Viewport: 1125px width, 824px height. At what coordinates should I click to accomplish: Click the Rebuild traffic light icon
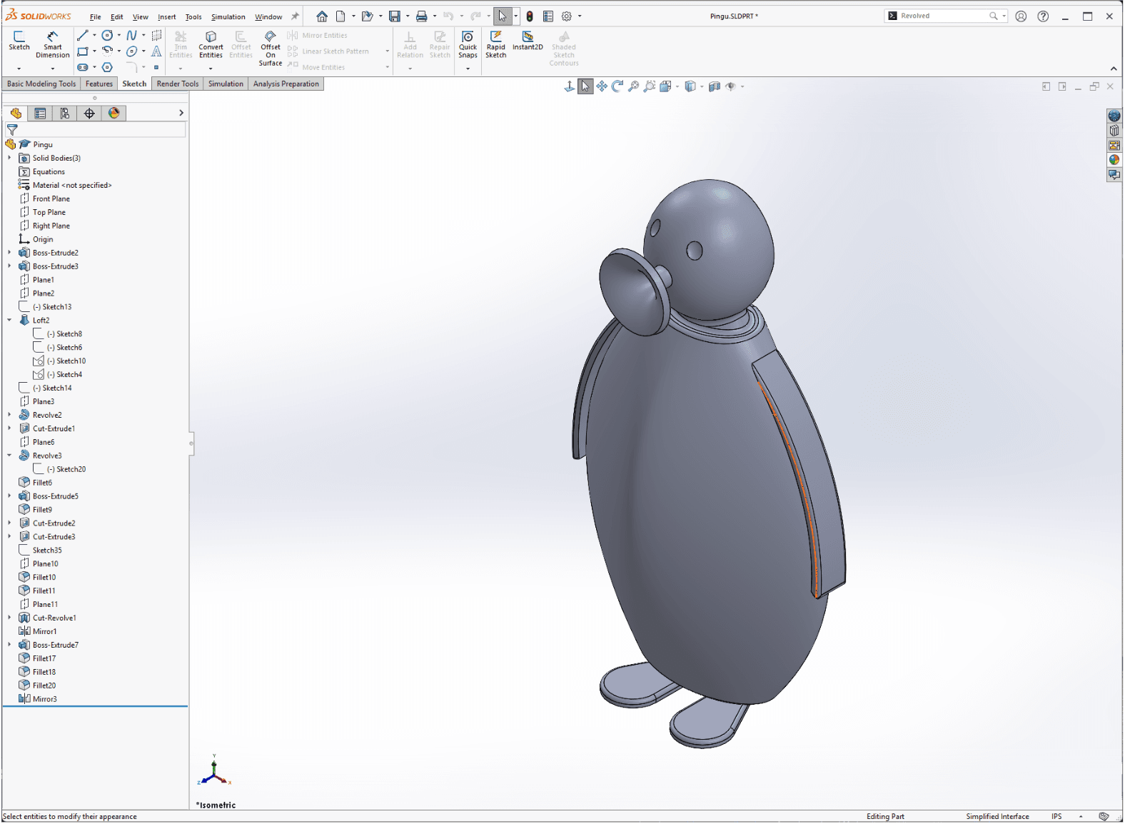[530, 16]
